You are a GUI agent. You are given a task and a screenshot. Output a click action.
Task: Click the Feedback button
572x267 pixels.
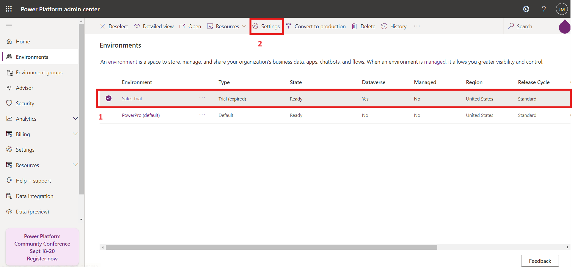pos(540,261)
